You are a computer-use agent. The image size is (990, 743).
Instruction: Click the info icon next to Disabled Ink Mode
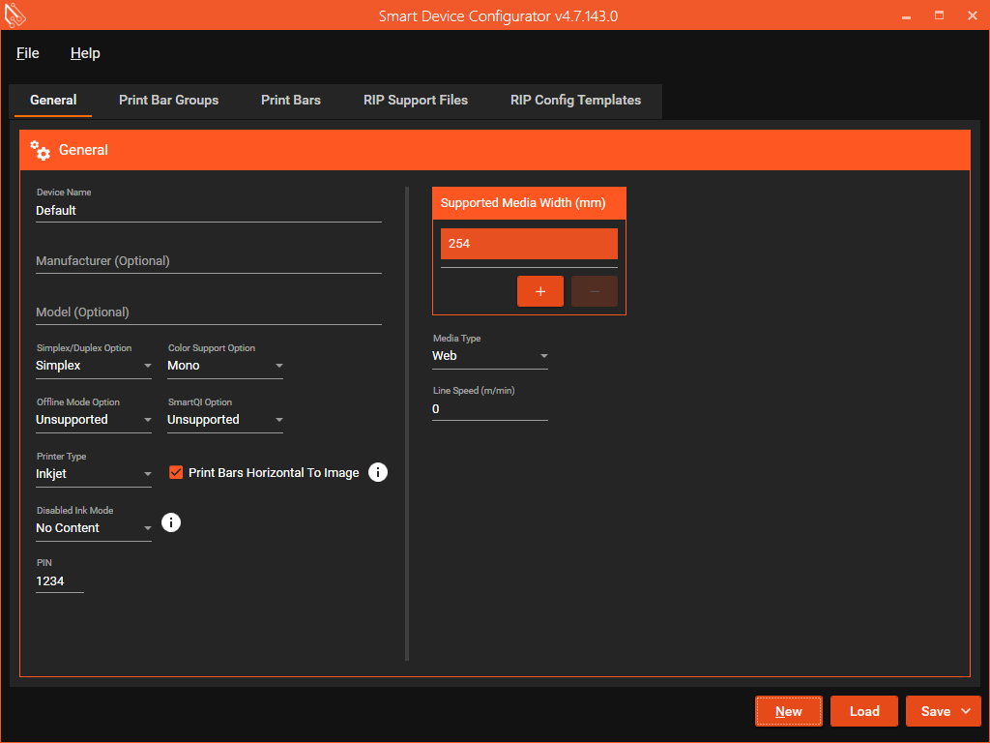[171, 522]
